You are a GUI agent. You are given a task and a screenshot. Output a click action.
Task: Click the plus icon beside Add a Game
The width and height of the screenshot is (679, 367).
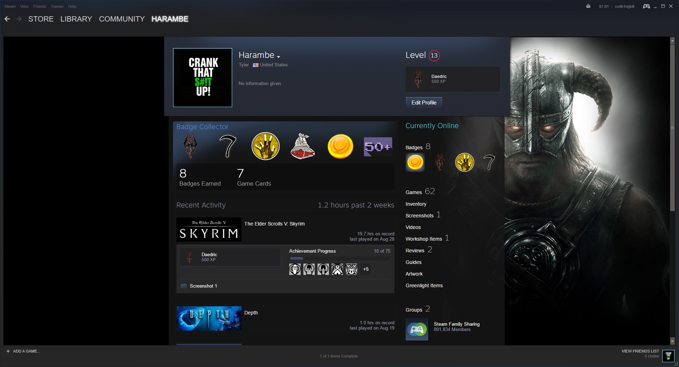tap(8, 351)
